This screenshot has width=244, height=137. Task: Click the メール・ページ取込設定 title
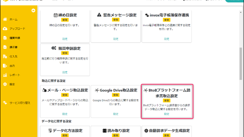point(68,90)
